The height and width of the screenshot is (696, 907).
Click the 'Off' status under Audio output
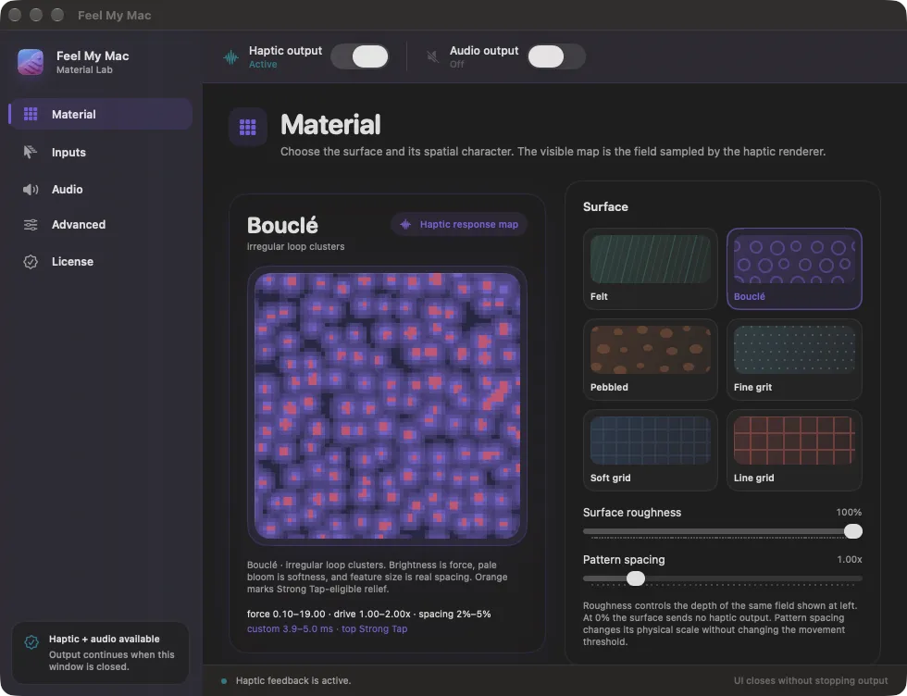tap(457, 64)
